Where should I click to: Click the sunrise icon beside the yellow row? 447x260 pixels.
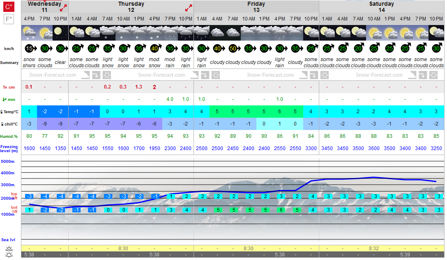click(x=9, y=249)
